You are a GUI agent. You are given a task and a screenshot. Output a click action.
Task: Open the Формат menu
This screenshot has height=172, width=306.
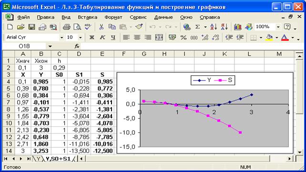coord(113,17)
